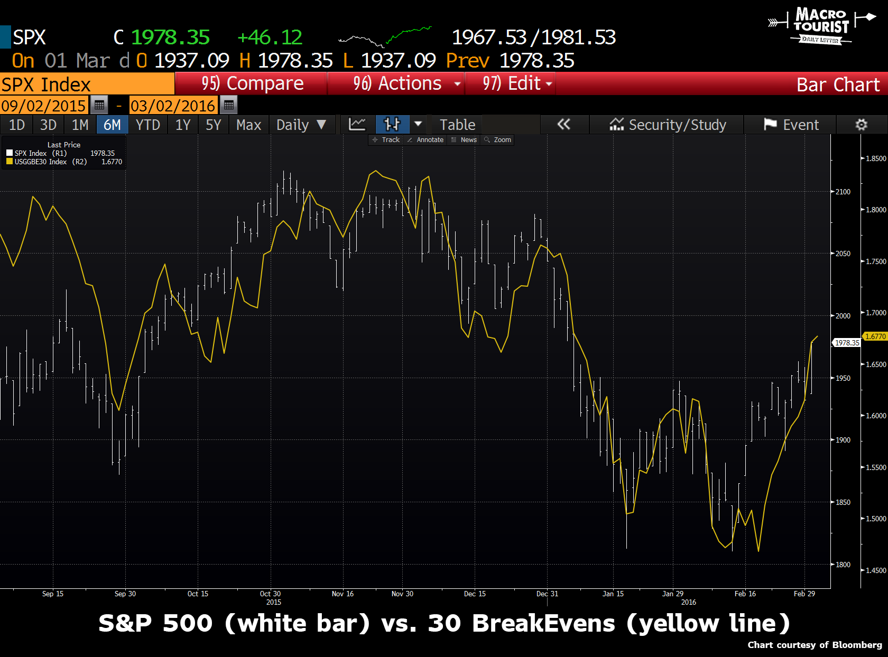The width and height of the screenshot is (888, 657).
Task: Open the end date calendar picker
Action: coord(228,105)
